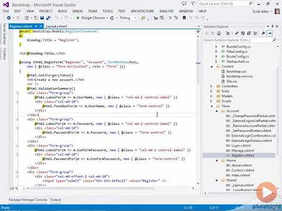Close the Register.cshtml tab

(x=41, y=26)
